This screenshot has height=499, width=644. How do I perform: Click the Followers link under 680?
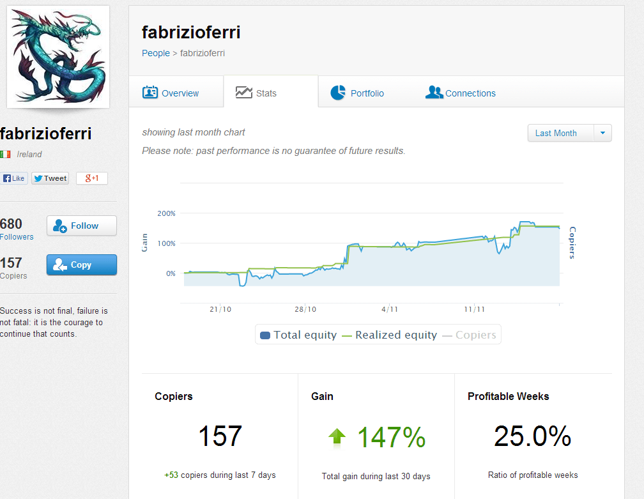coord(17,237)
